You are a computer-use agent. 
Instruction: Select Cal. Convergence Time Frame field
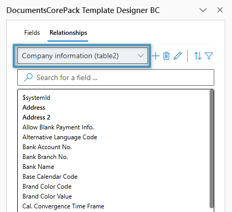(x=63, y=206)
